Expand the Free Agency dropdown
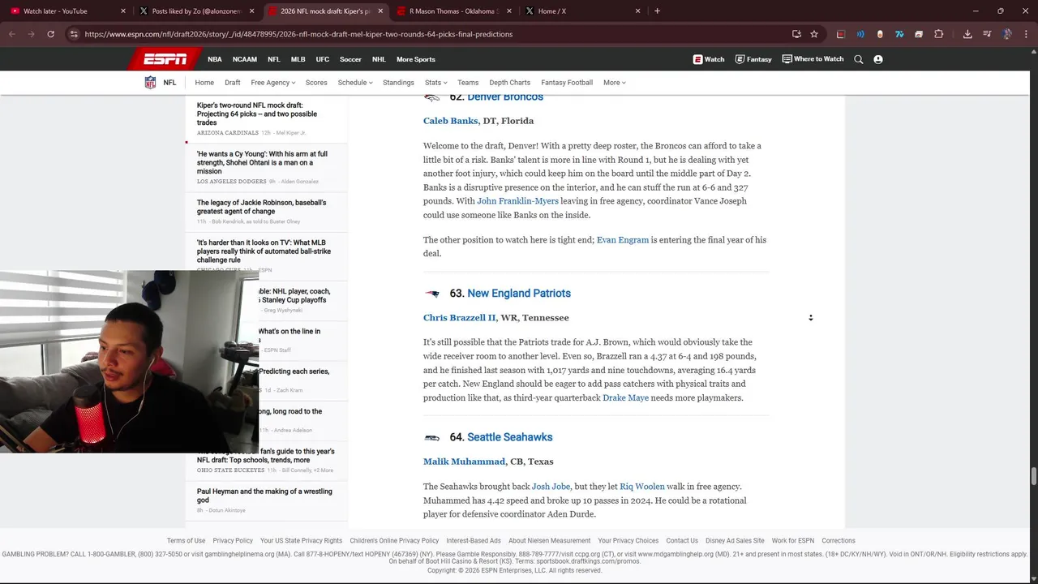 tap(273, 83)
